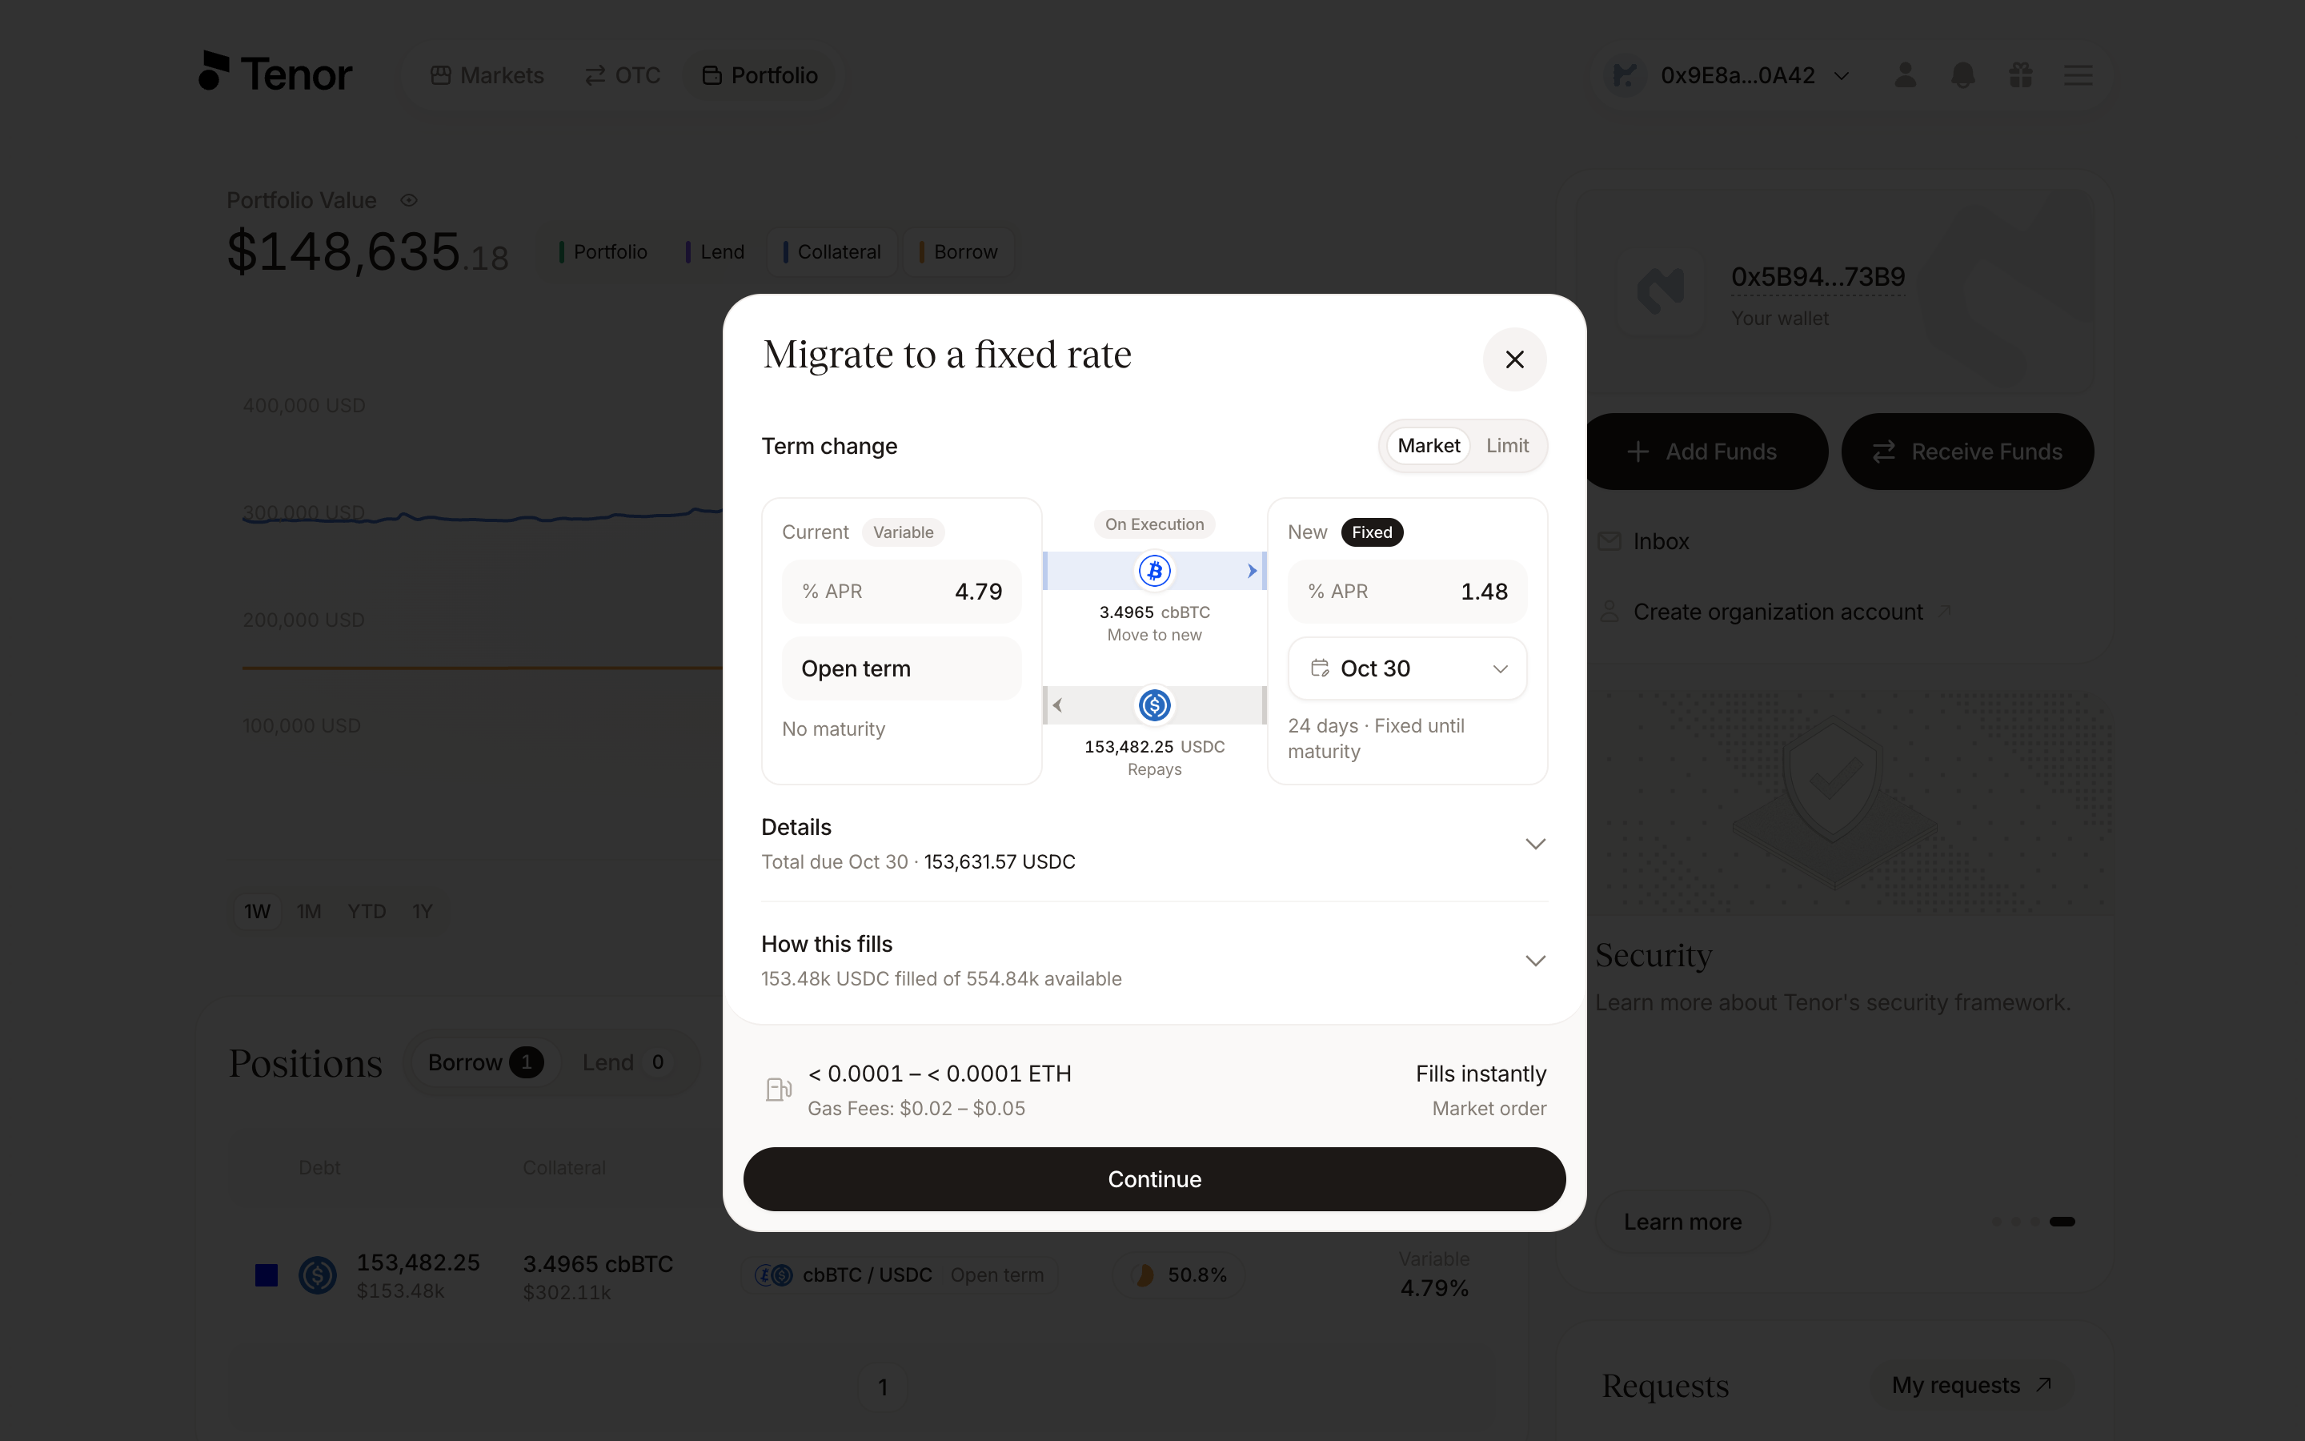Viewport: 2305px width, 1441px height.
Task: Click the Variable rate badge
Action: coord(903,532)
